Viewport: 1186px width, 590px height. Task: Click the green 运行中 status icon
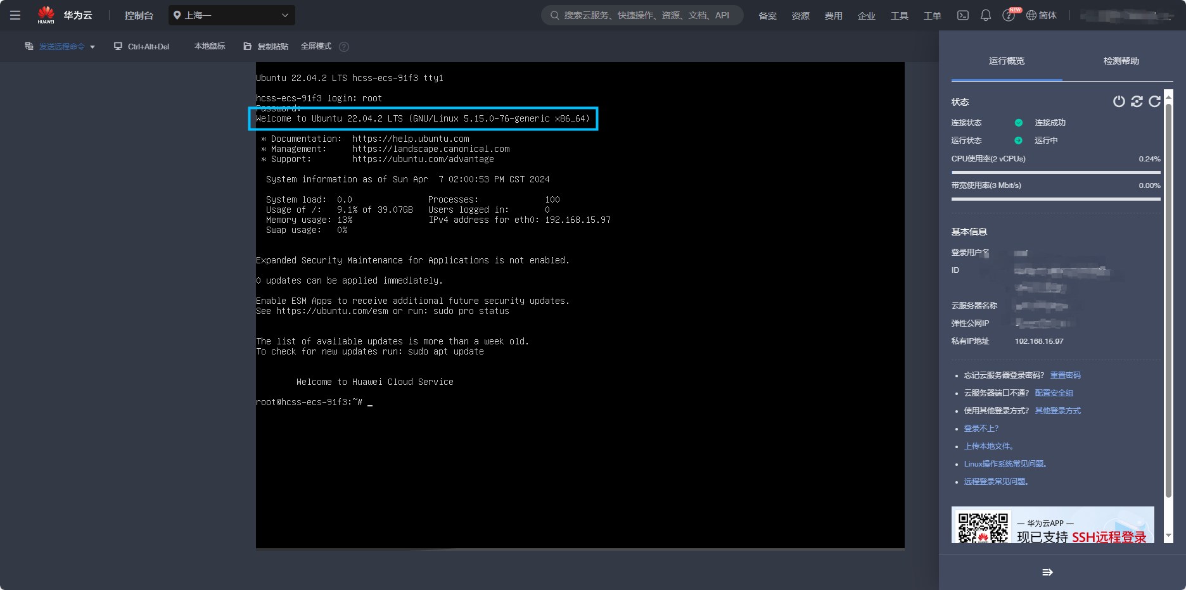[x=1018, y=141]
